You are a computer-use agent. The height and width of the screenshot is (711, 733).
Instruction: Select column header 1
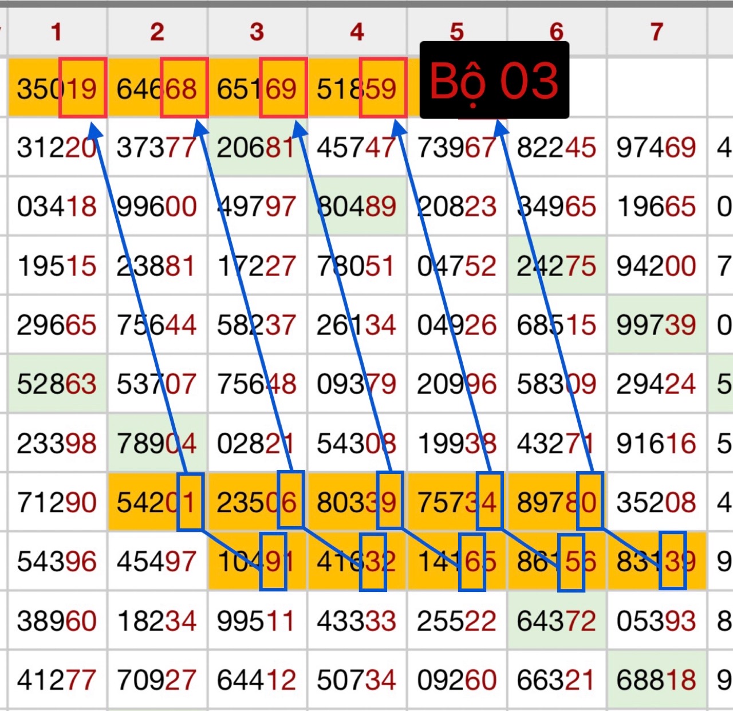click(57, 32)
